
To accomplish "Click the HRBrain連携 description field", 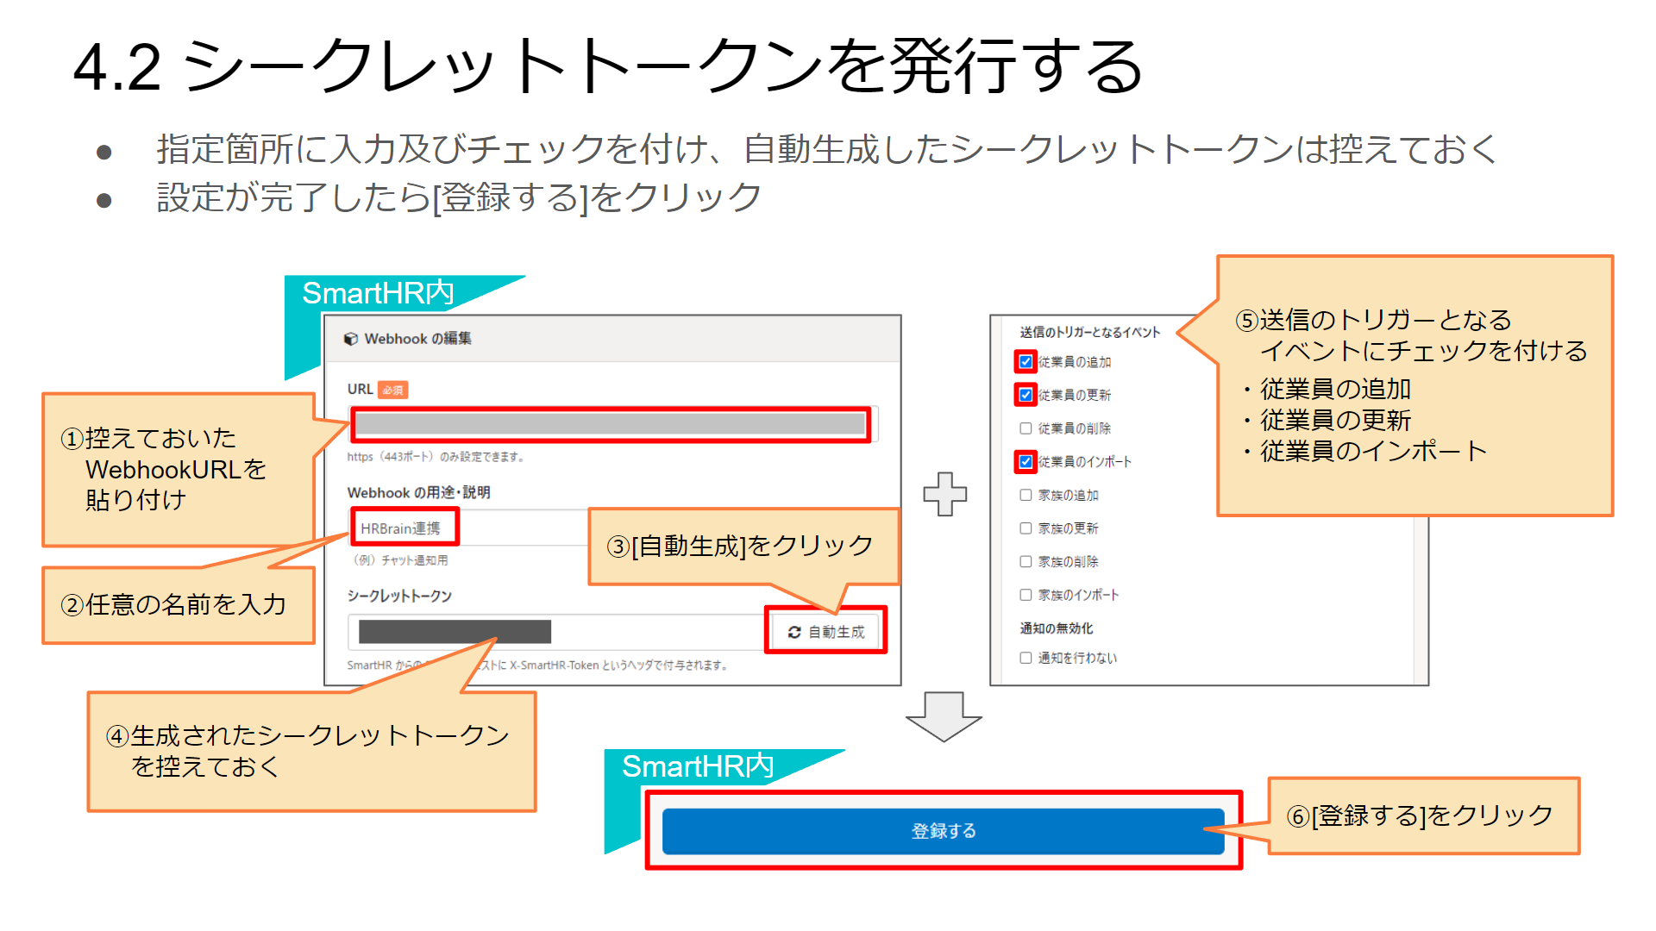I will coord(470,528).
